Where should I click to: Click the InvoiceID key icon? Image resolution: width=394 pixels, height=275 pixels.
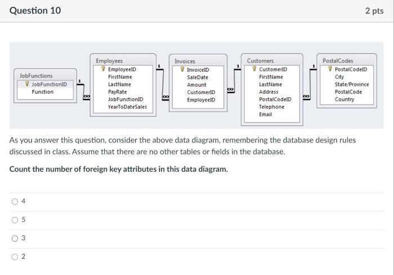point(182,69)
